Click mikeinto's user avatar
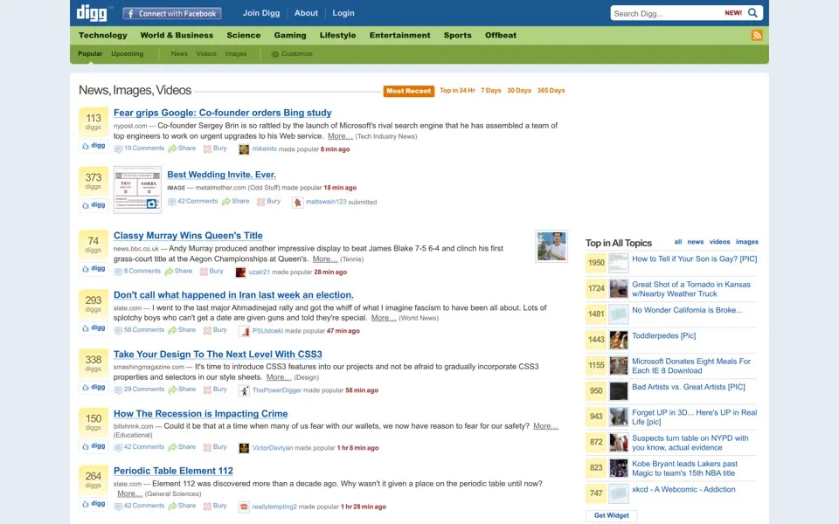 pyautogui.click(x=244, y=149)
